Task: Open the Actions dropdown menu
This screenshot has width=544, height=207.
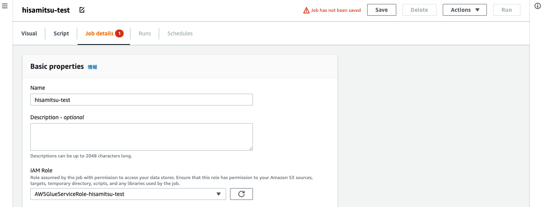Action: [x=465, y=10]
